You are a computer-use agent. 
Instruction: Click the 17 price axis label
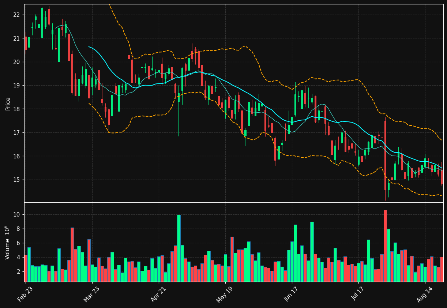tap(16, 132)
